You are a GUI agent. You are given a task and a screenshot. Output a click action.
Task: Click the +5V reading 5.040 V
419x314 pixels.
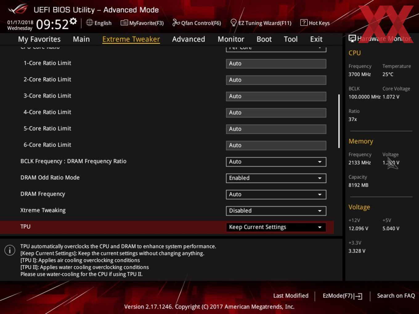tap(391, 228)
